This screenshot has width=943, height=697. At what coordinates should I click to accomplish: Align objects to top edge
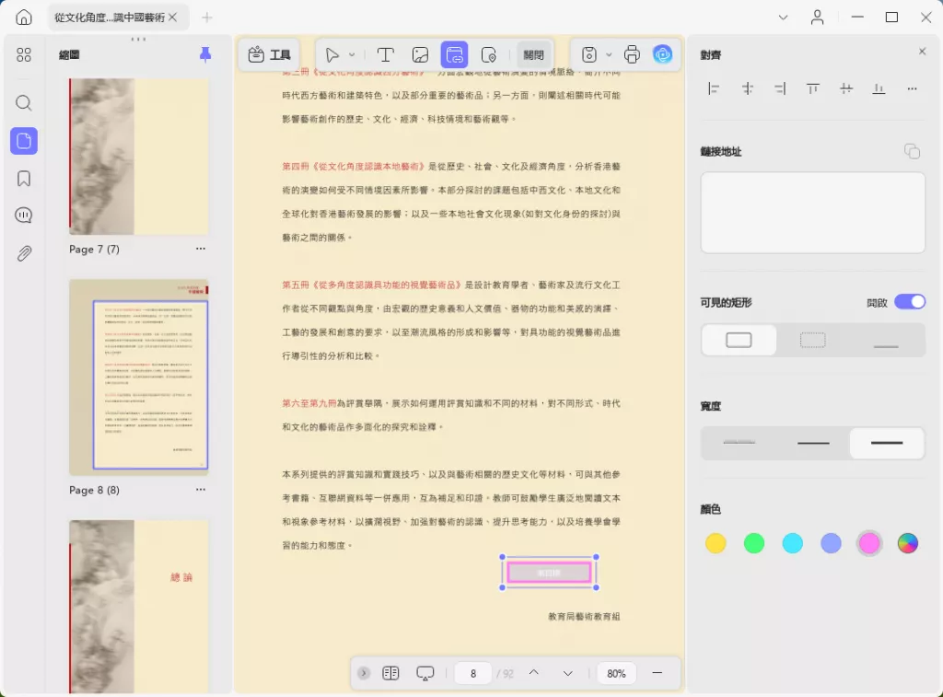pos(813,89)
